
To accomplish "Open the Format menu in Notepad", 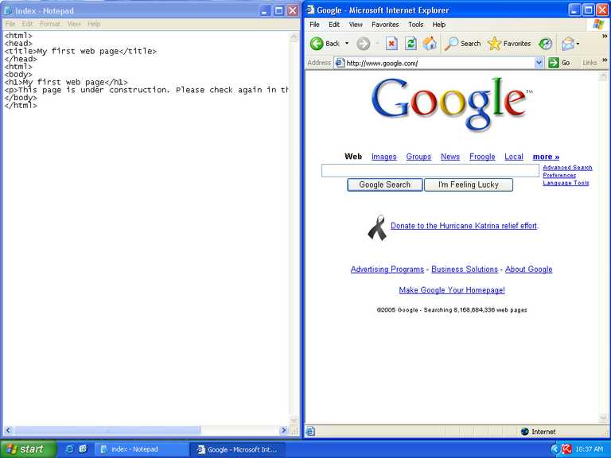I will pyautogui.click(x=50, y=24).
